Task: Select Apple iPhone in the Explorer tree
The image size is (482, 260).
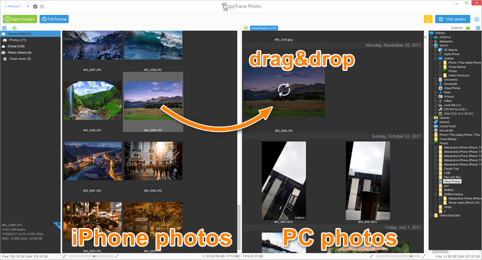Action: coord(452,54)
